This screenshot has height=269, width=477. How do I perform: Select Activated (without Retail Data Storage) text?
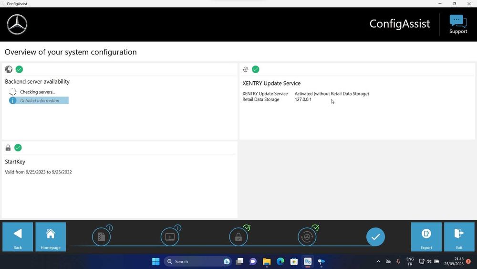332,94
